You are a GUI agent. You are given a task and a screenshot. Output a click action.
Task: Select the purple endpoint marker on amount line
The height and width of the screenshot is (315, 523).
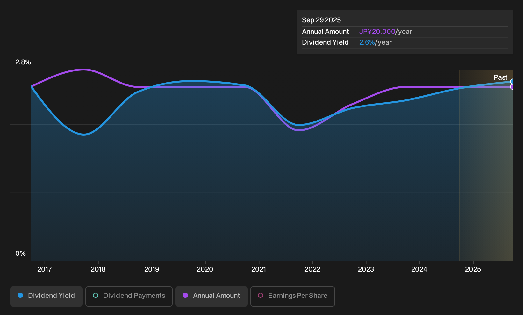tap(512, 87)
